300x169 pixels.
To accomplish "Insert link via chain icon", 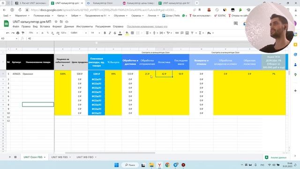I will [177, 33].
